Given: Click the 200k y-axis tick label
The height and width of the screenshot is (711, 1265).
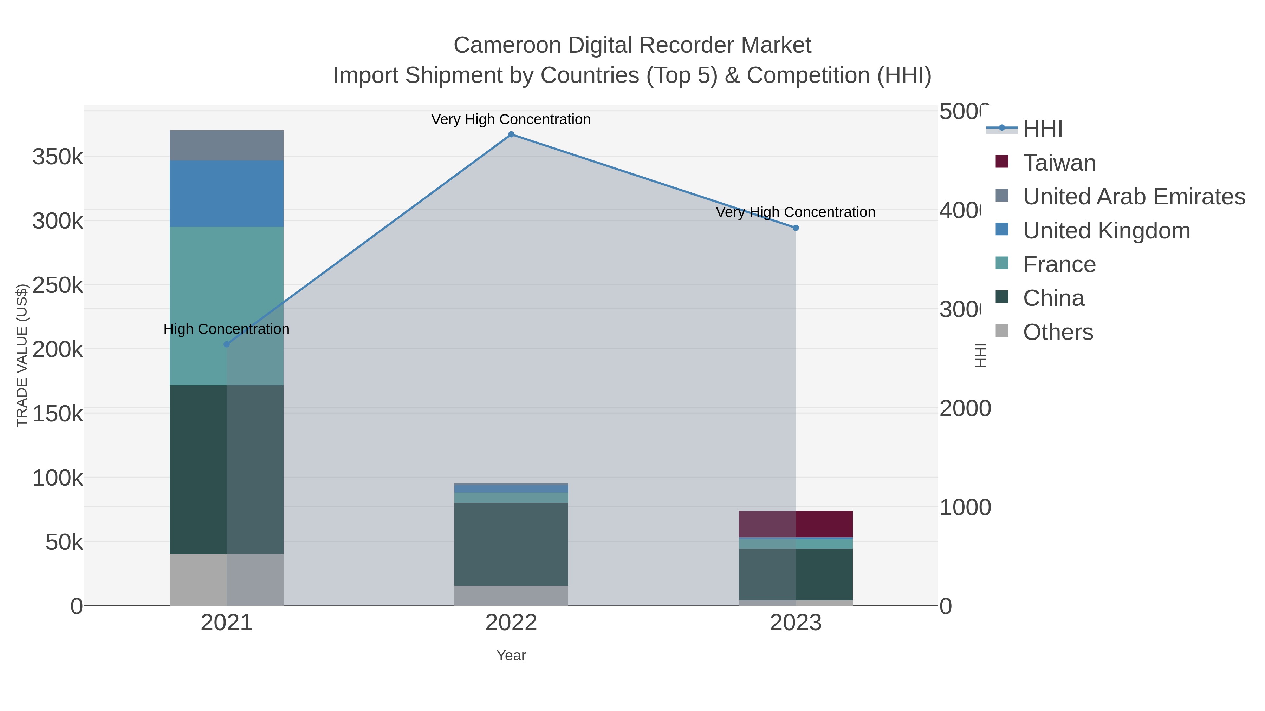Looking at the screenshot, I should pyautogui.click(x=58, y=350).
